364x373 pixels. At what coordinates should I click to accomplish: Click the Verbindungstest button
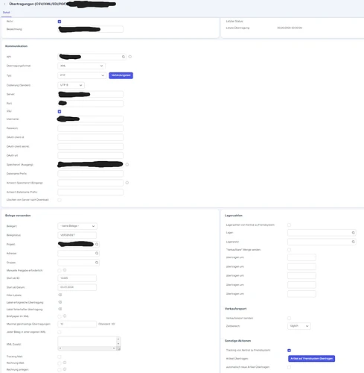click(121, 75)
